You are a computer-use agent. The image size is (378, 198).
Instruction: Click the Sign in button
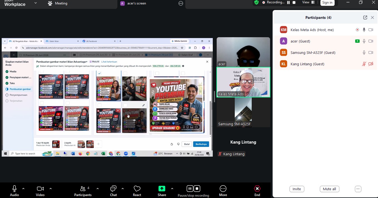327,2
